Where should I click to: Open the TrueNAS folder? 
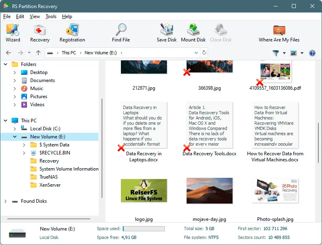coord(48,177)
